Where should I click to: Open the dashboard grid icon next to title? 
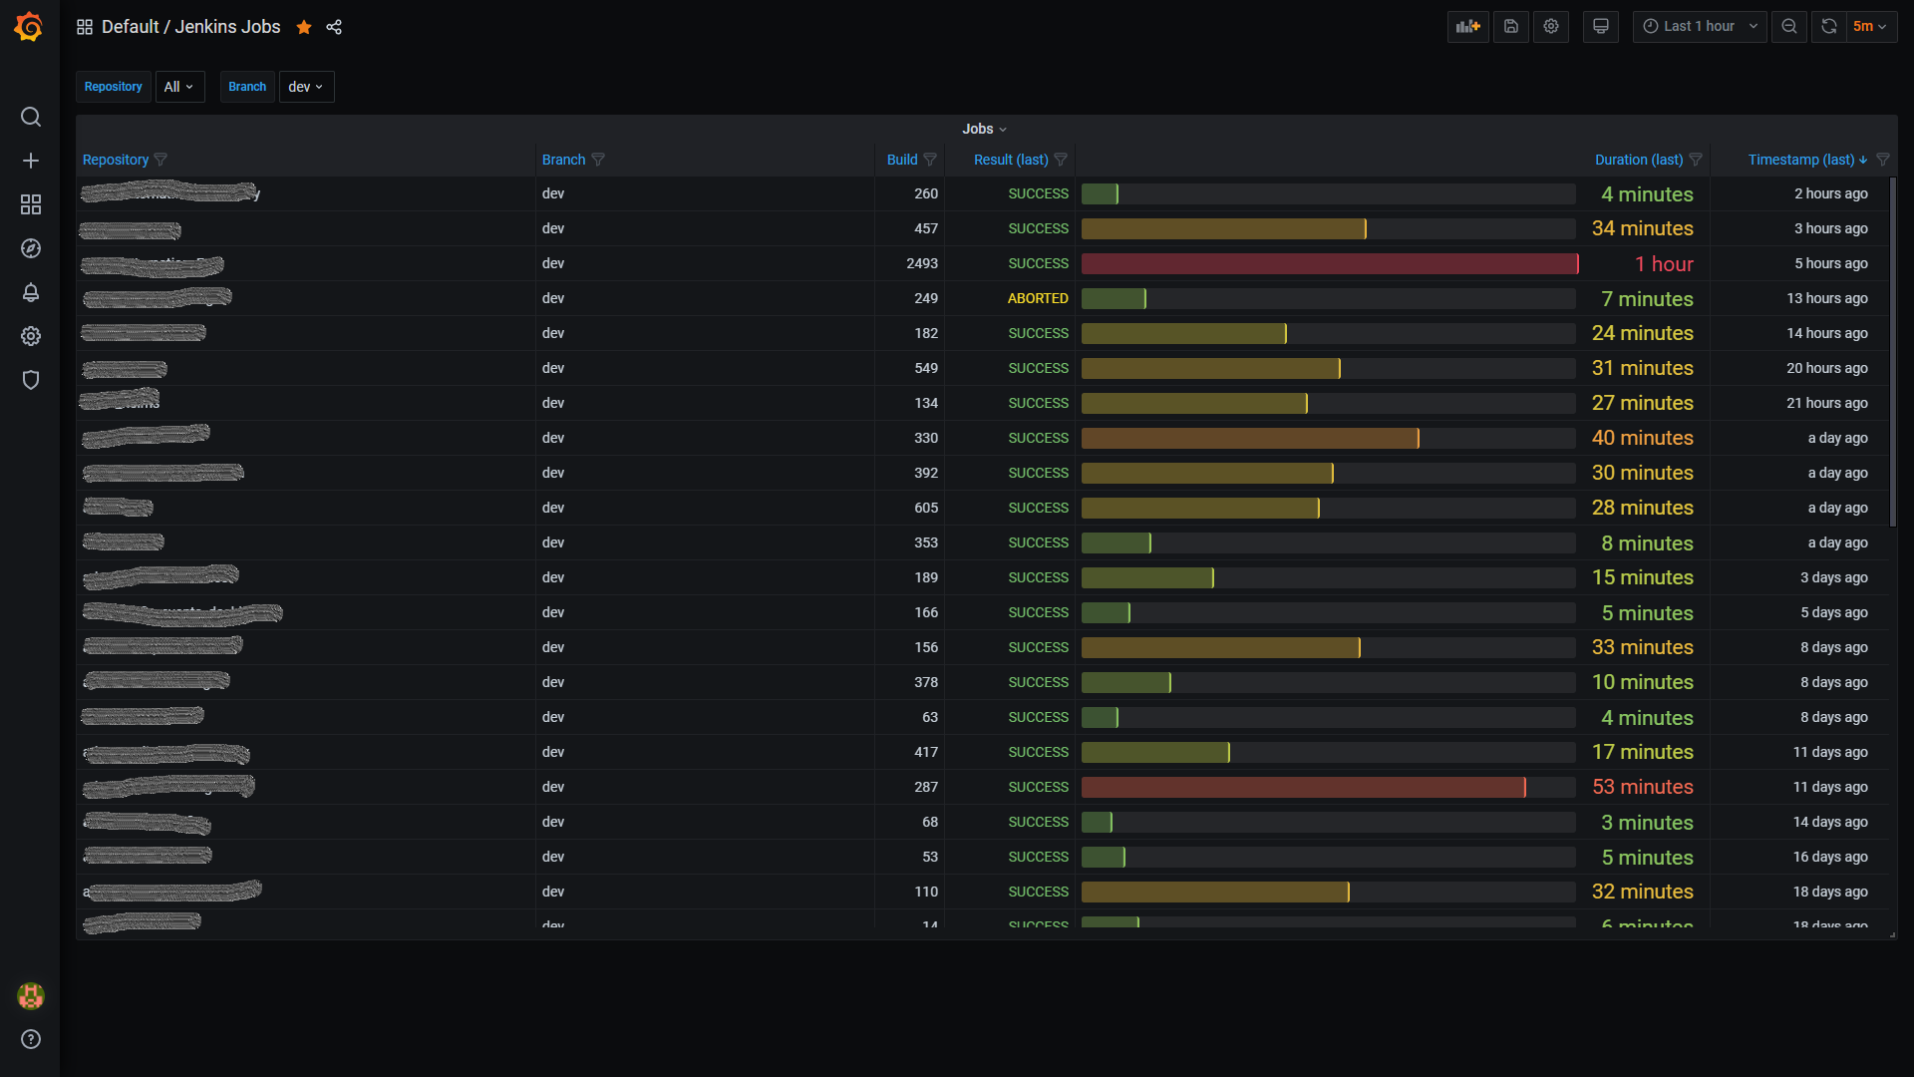[x=85, y=27]
